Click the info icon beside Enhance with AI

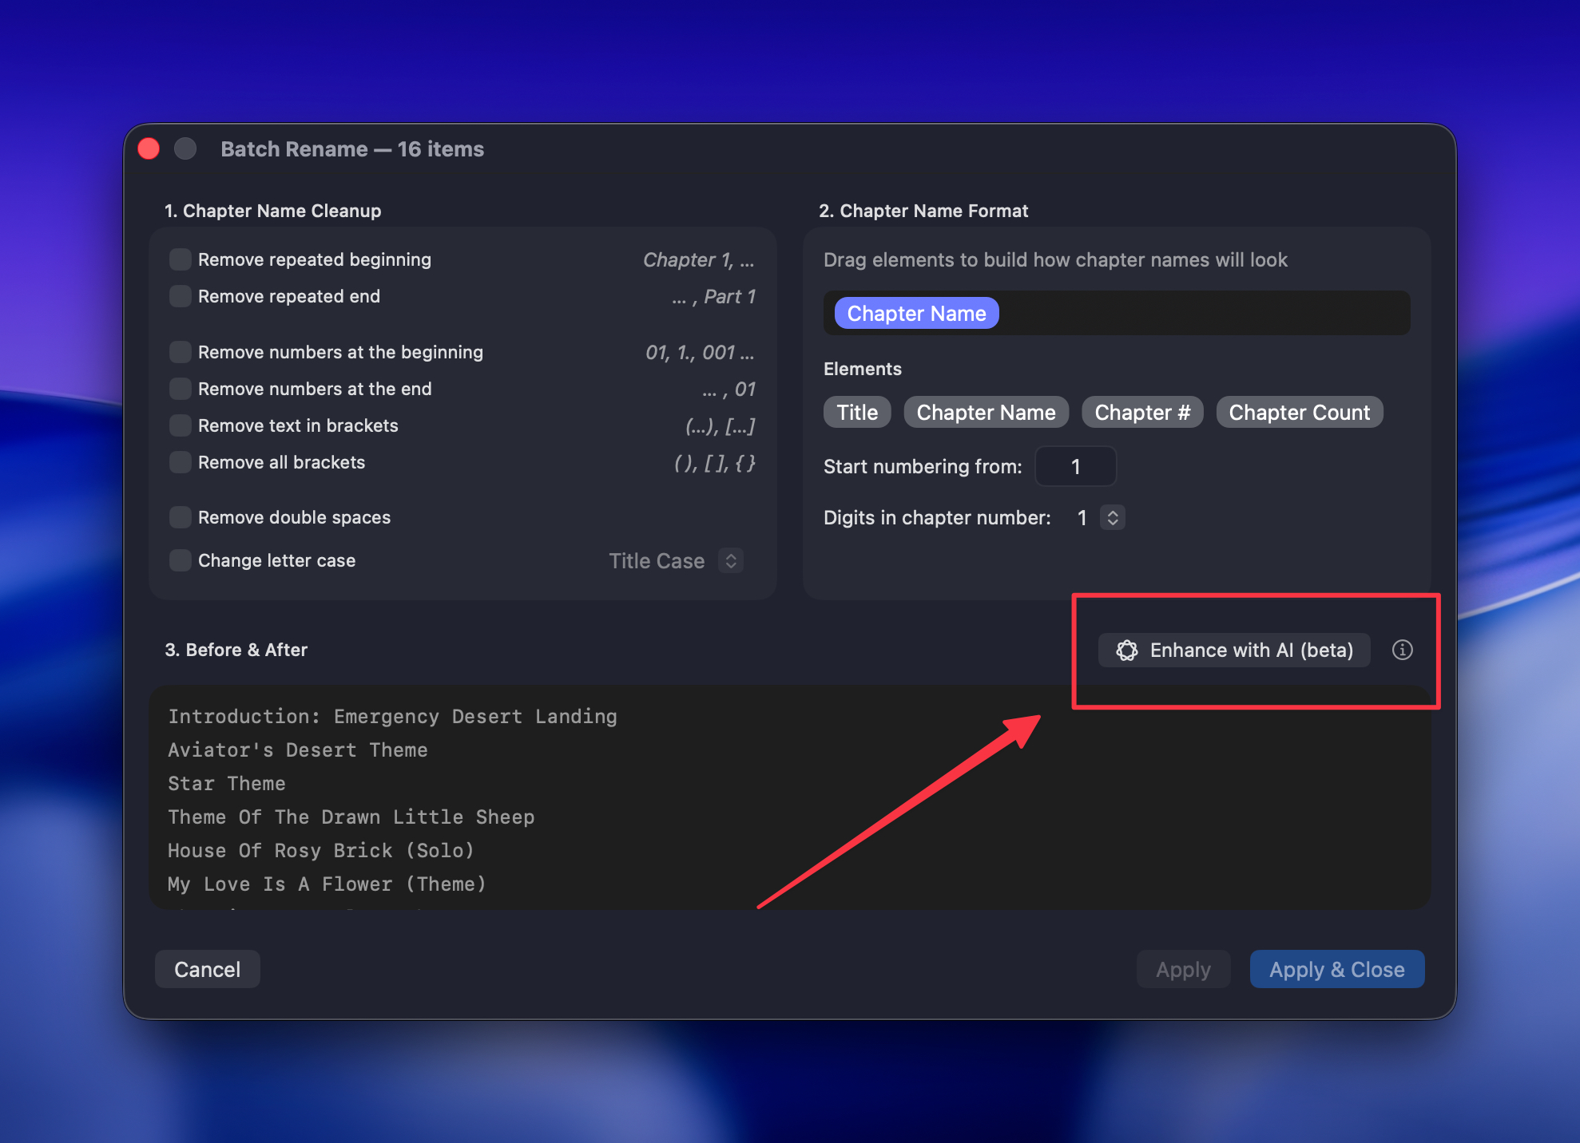pyautogui.click(x=1402, y=650)
